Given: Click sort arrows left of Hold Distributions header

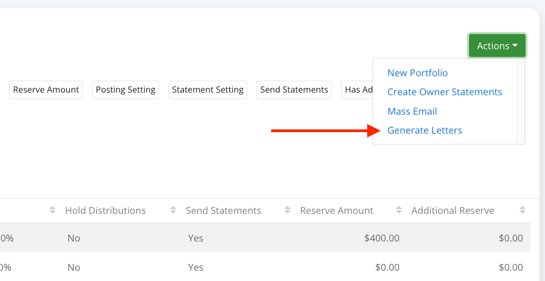Looking at the screenshot, I should 53,211.
